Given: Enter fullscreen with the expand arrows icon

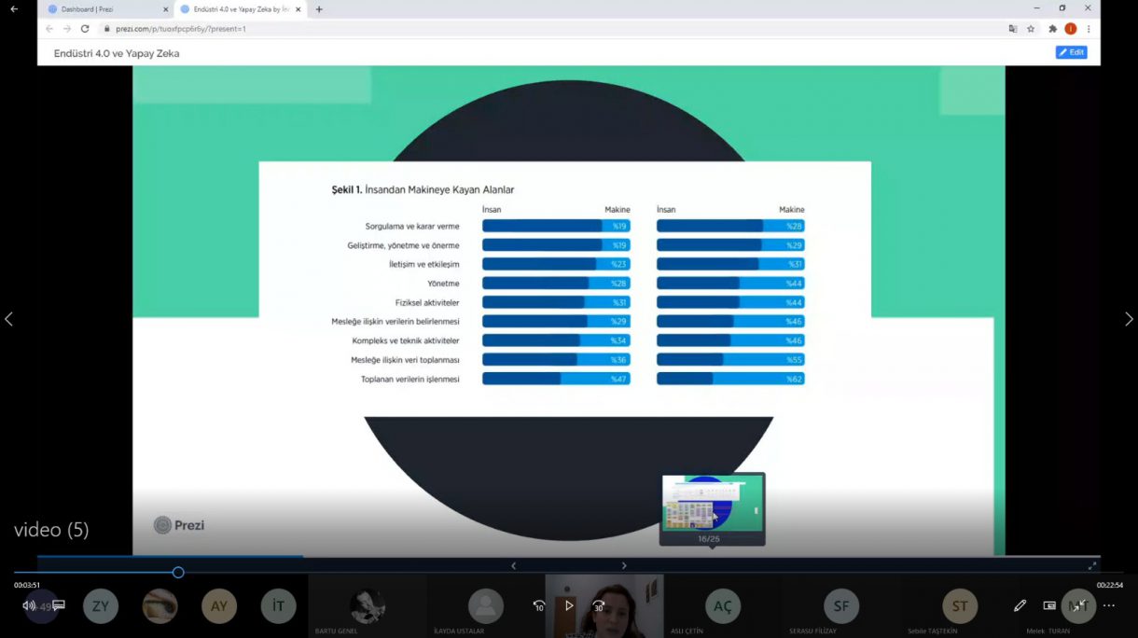Looking at the screenshot, I should pyautogui.click(x=1079, y=605).
